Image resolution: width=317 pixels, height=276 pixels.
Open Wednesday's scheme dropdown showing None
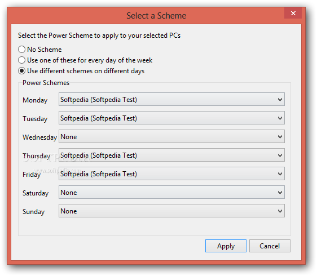click(171, 136)
